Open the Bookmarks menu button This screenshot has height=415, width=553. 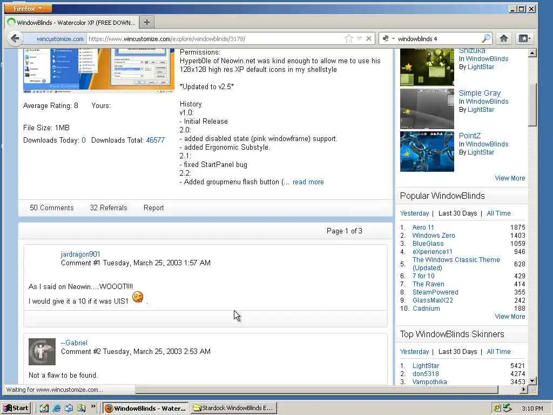coord(524,38)
